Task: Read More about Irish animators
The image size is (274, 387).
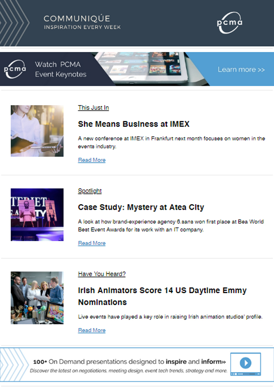Action: click(x=92, y=330)
